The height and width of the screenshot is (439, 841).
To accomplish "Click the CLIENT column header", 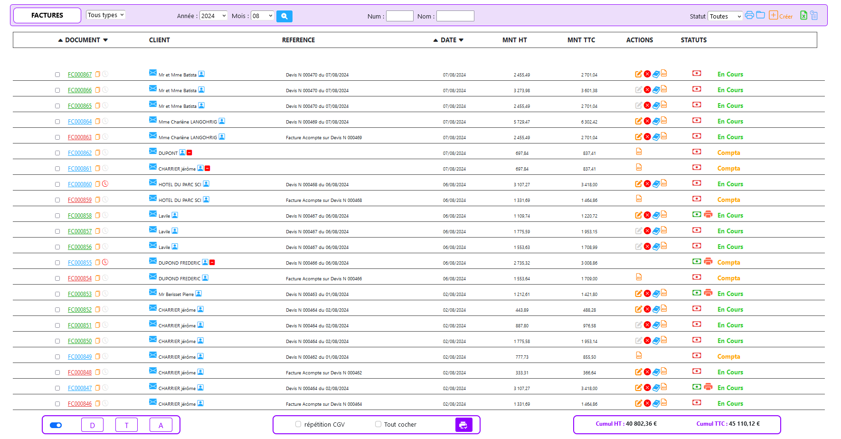I will coord(160,40).
